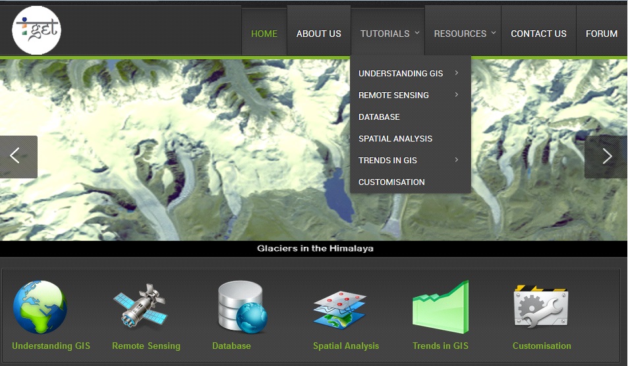
Task: Expand the Remote Sensing submenu arrow
Action: pyautogui.click(x=457, y=94)
